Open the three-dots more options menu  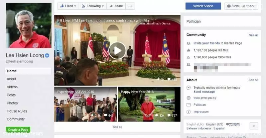pyautogui.click(x=130, y=6)
